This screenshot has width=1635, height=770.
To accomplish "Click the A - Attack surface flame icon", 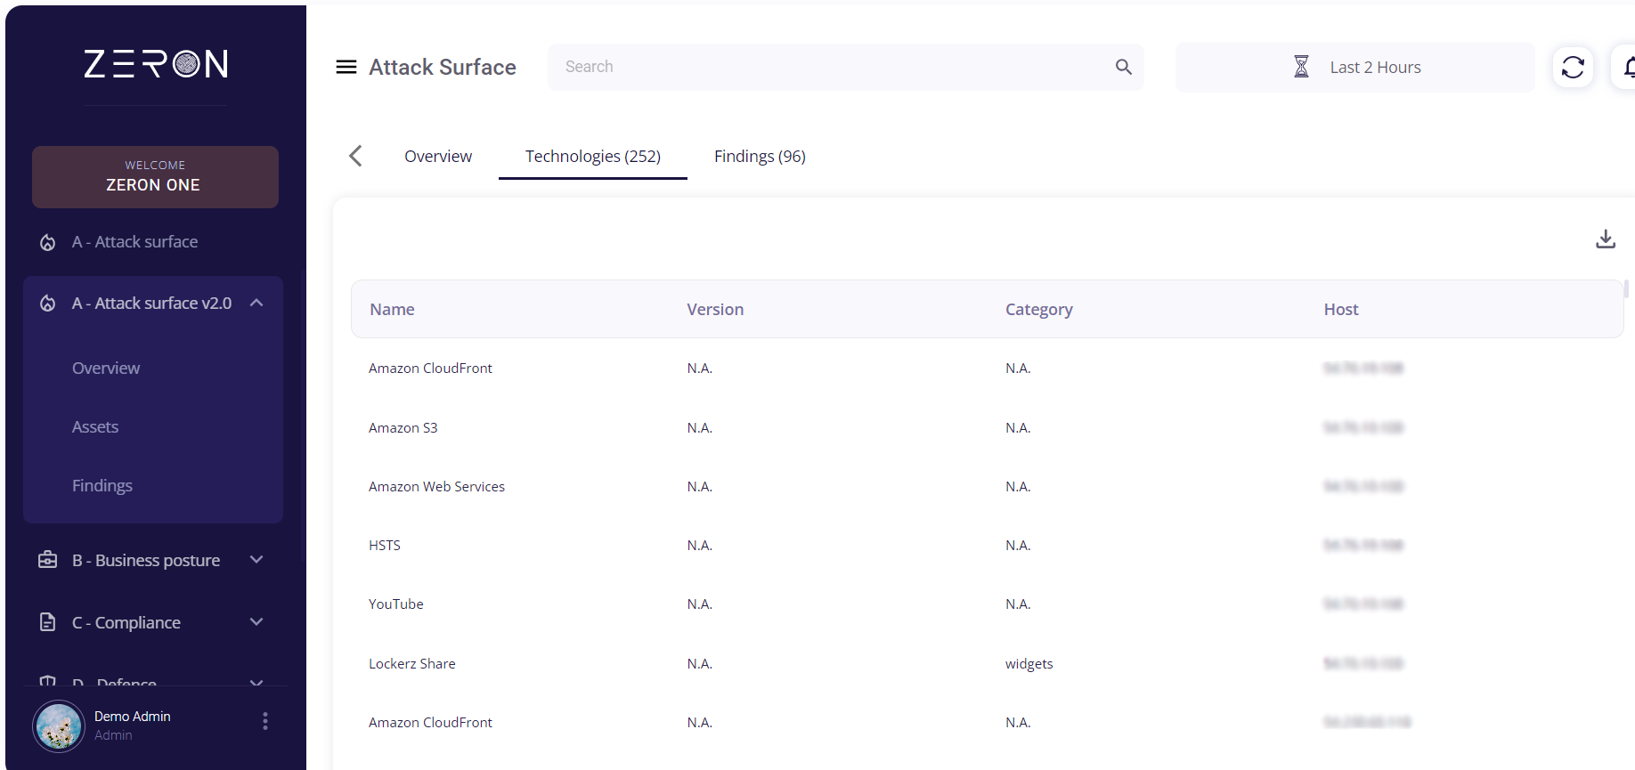I will pos(48,242).
